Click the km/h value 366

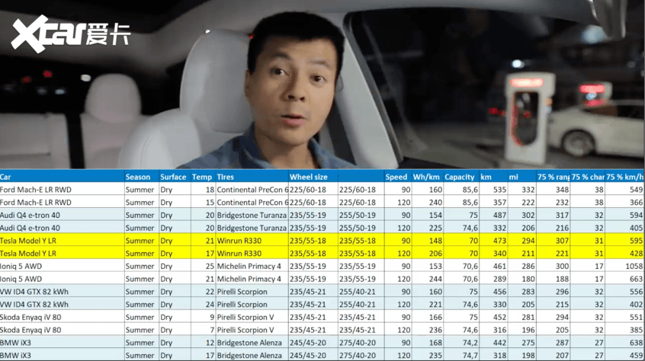click(636, 203)
